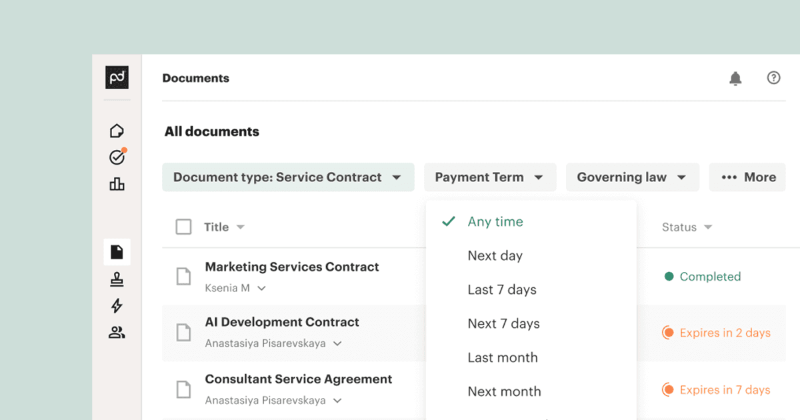Open the Home icon in sidebar

[117, 131]
